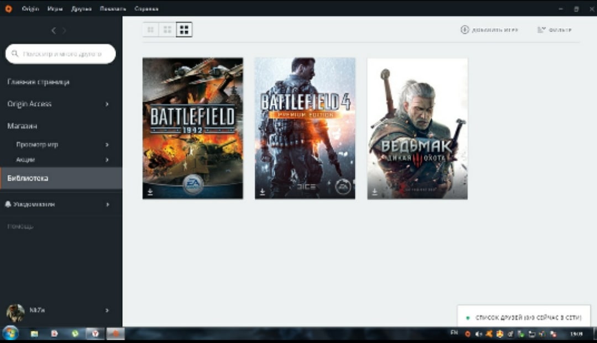597x343 pixels.
Task: Click the download icon on Battlefield 4
Action: pyautogui.click(x=263, y=192)
